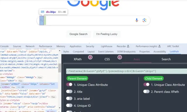This screenshot has width=187, height=112.
Task: Select the div jsname vdLsw YacQv line
Action: 29,104
